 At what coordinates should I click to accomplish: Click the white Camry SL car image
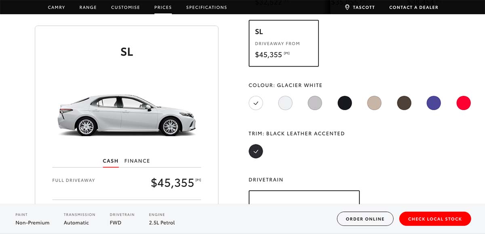(127, 116)
